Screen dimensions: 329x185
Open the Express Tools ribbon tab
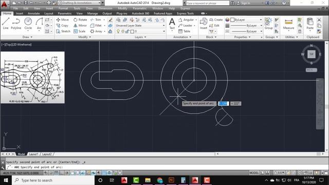[x=185, y=13]
